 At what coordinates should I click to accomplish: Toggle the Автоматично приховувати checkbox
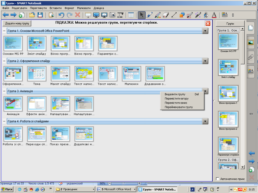[217, 179]
